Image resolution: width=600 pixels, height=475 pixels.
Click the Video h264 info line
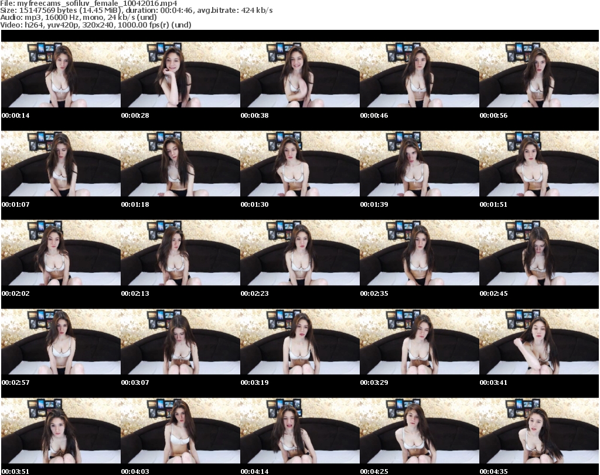(96, 25)
